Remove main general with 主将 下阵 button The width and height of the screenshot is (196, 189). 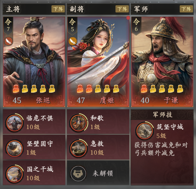pos(58,9)
